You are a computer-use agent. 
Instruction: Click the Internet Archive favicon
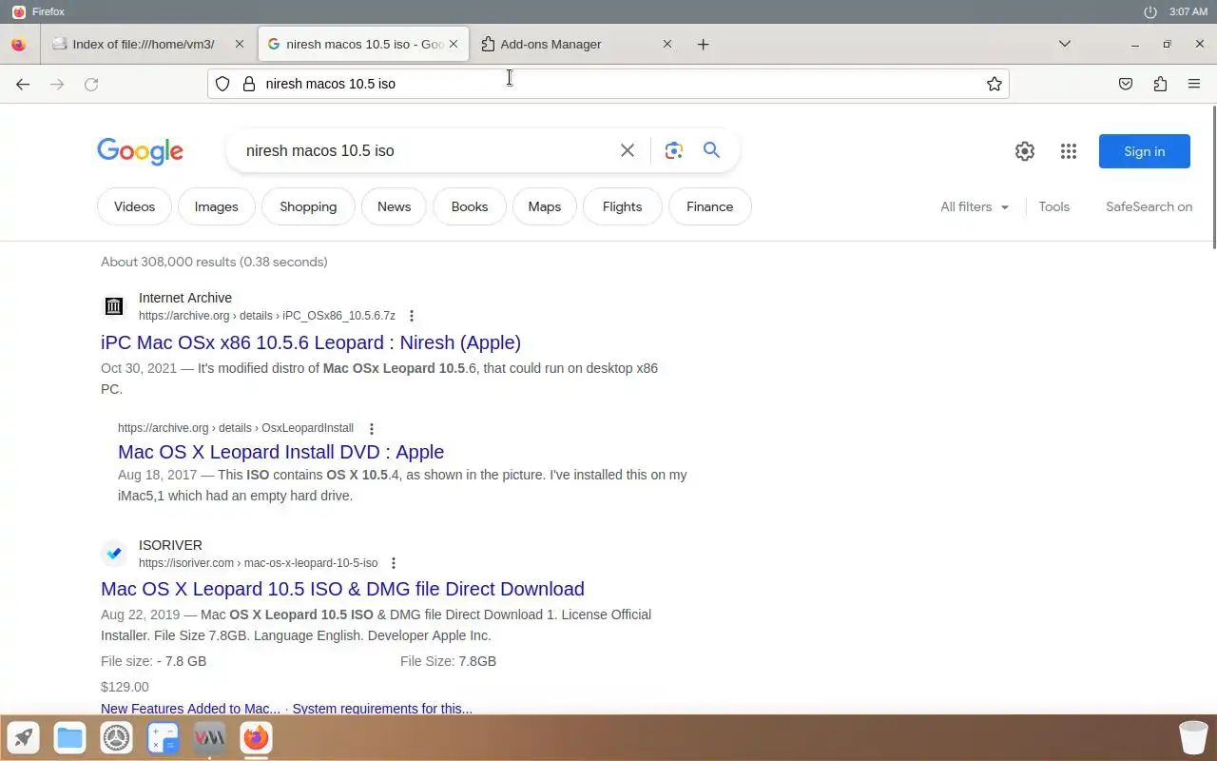[114, 306]
